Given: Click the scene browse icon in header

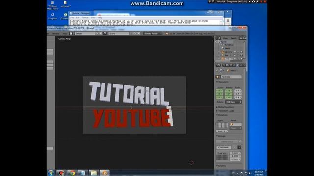Looking at the screenshot, I should tap(105, 34).
